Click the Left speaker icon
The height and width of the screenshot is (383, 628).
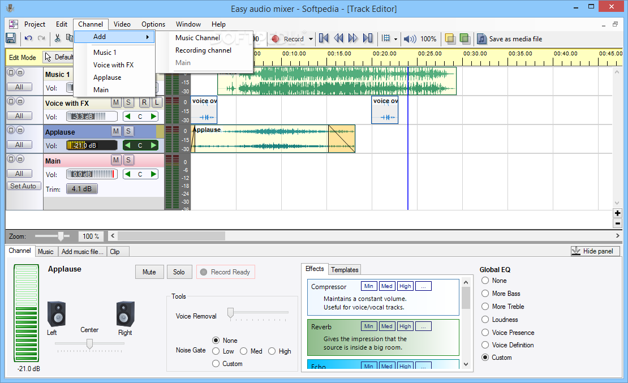(57, 314)
